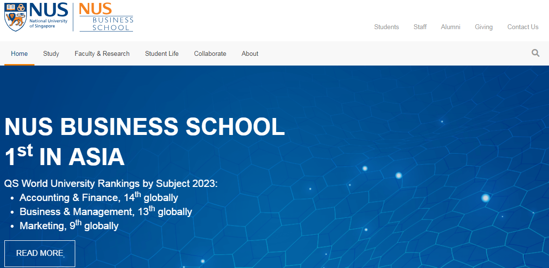Select the Home tab in navigation

[19, 53]
